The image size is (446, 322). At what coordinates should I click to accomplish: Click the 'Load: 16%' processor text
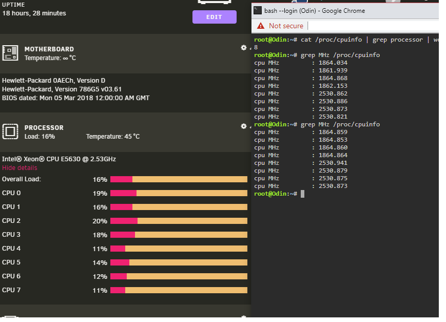pyautogui.click(x=40, y=137)
